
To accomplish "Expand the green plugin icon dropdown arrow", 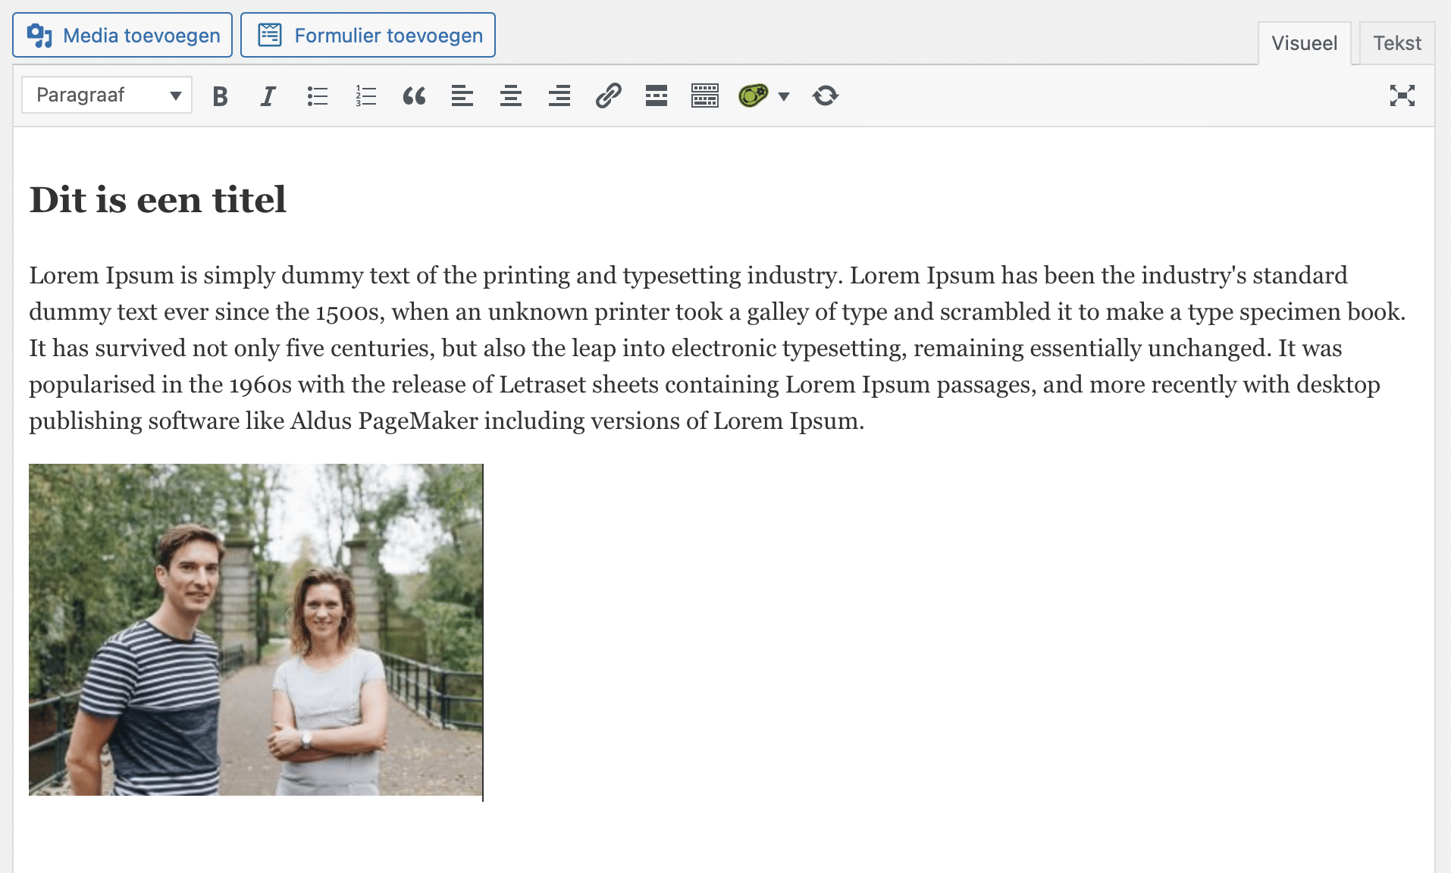I will point(784,96).
